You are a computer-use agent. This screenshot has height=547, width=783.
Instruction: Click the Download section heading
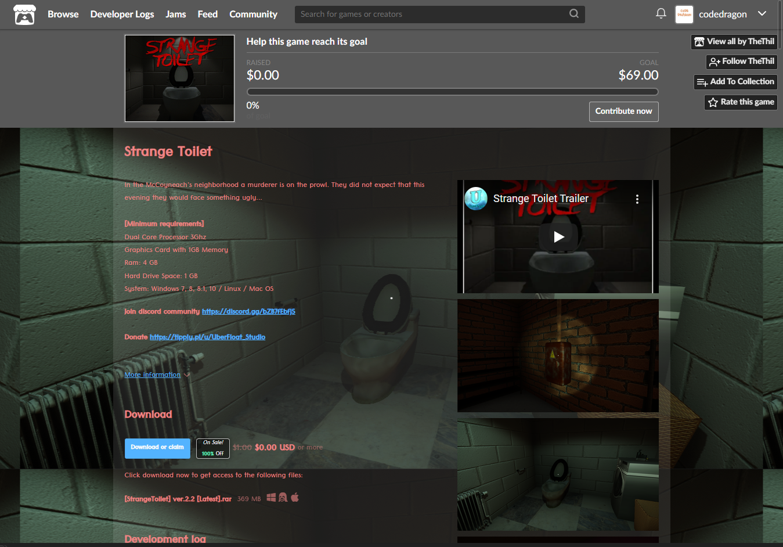tap(148, 415)
